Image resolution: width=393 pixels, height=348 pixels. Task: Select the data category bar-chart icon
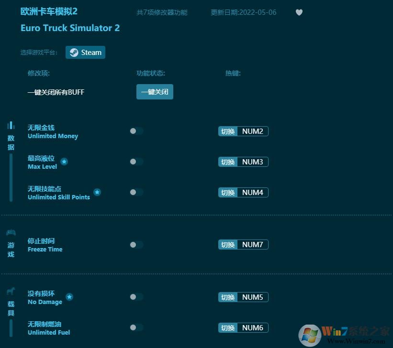point(11,125)
